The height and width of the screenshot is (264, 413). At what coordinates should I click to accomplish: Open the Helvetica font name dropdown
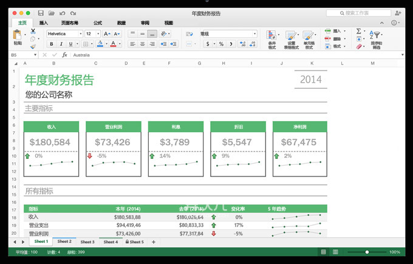coord(64,34)
